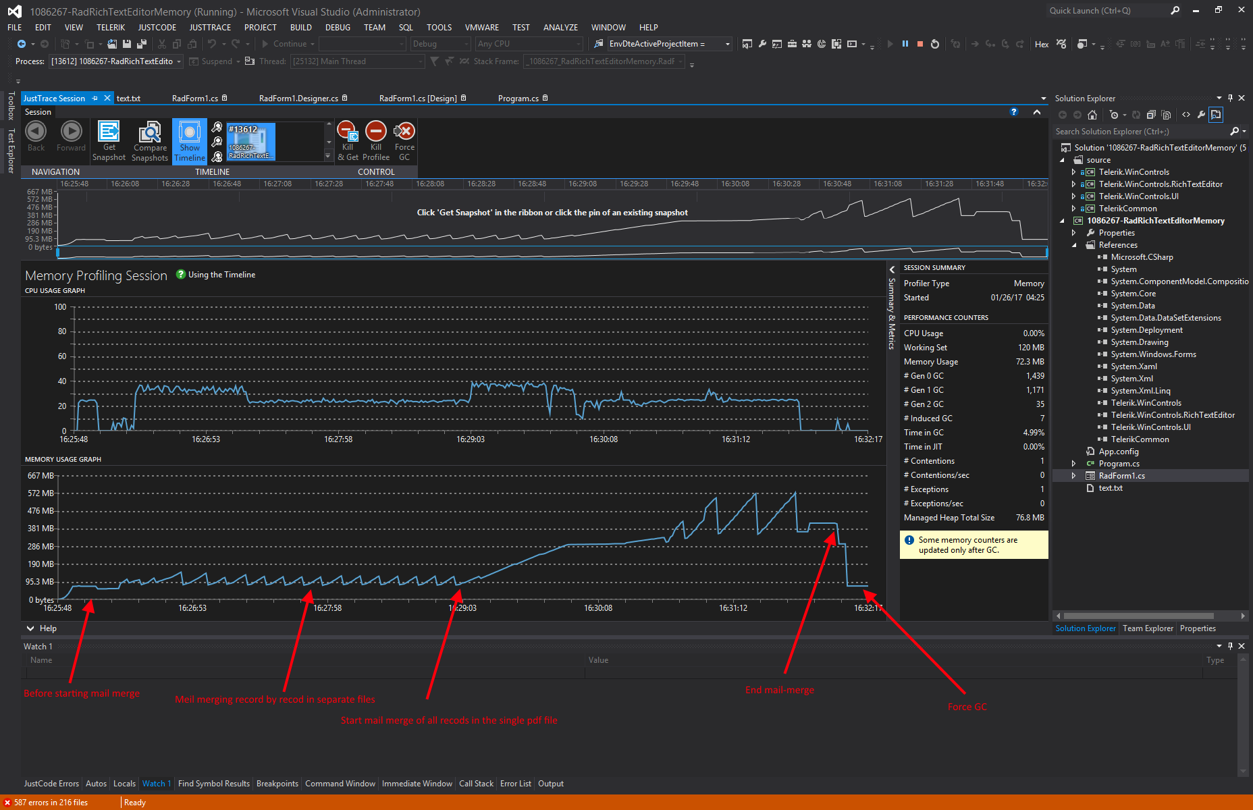Toggle Hex display mode
Screen dimensions: 1253x810
click(x=1042, y=45)
